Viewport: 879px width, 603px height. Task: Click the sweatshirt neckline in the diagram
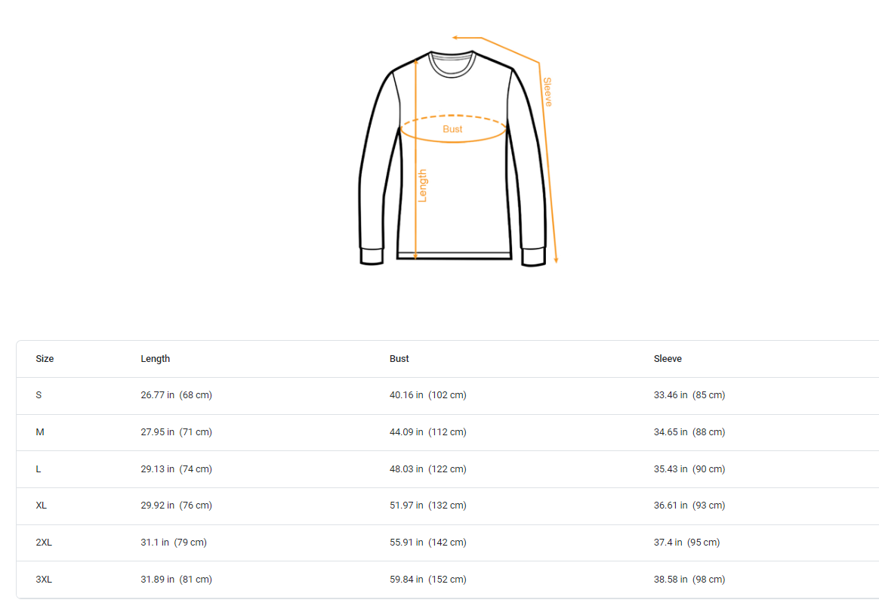pyautogui.click(x=452, y=64)
